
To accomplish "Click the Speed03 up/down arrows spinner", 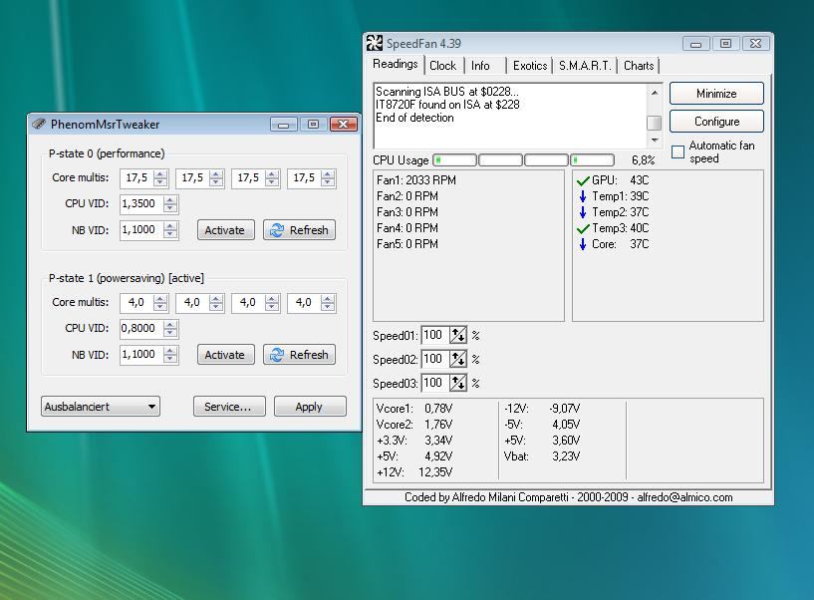I will (x=457, y=384).
